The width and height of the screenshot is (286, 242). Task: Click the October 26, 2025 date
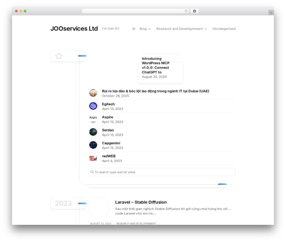point(116,96)
